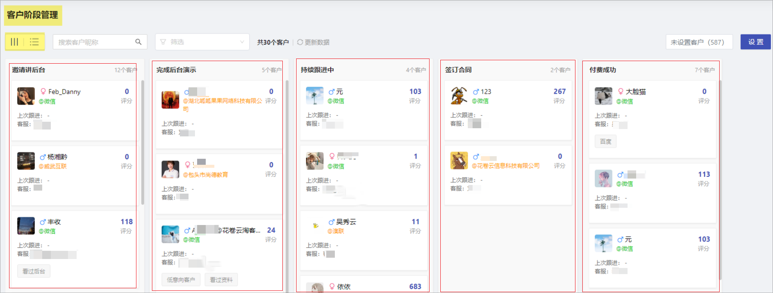This screenshot has width=773, height=293.
Task: Click the 看过后台 tag on 丰收's card
Action: (34, 271)
